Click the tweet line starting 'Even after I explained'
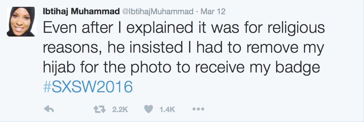 [184, 28]
